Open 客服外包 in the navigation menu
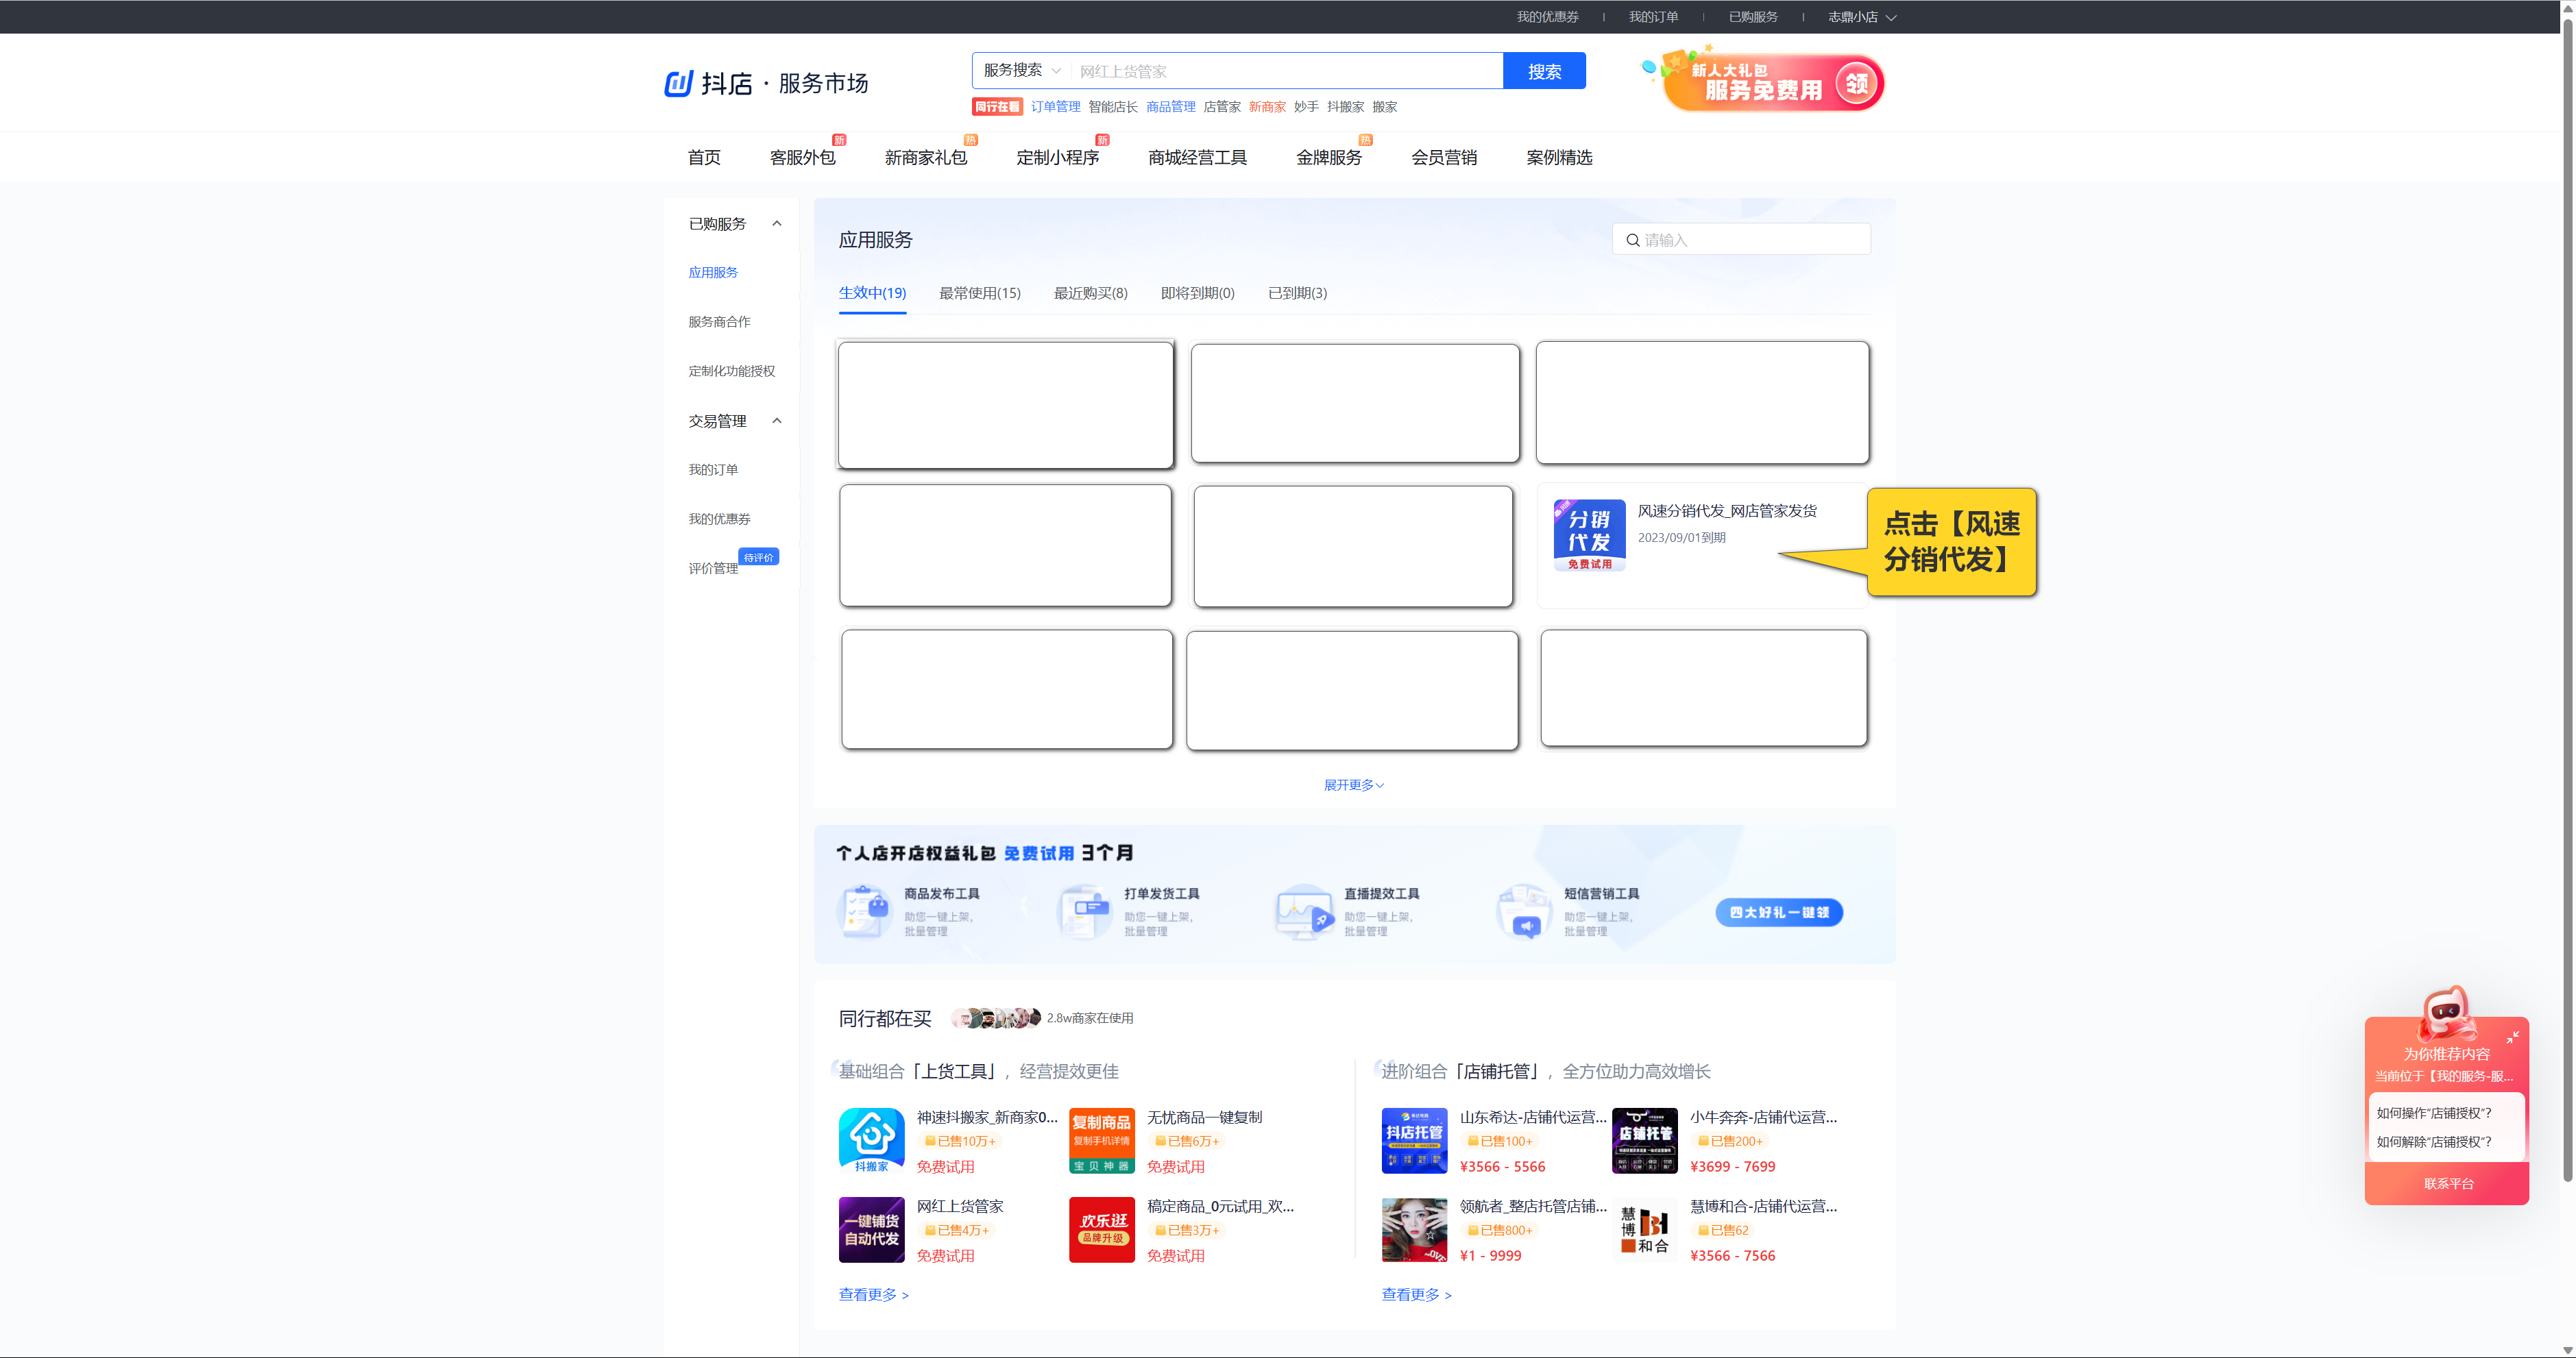The width and height of the screenshot is (2576, 1358). tap(802, 158)
